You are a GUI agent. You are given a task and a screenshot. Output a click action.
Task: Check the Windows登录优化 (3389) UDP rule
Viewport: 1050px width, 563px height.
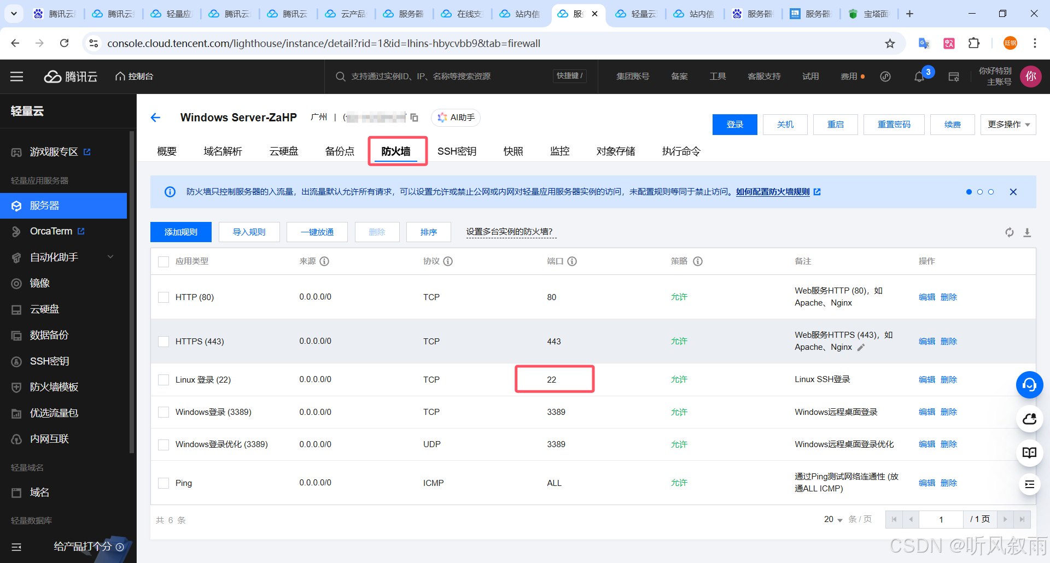(164, 444)
